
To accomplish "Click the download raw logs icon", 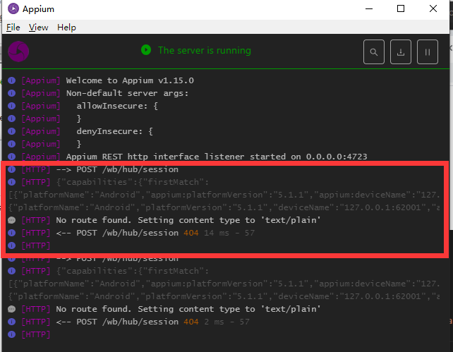I will pos(401,52).
